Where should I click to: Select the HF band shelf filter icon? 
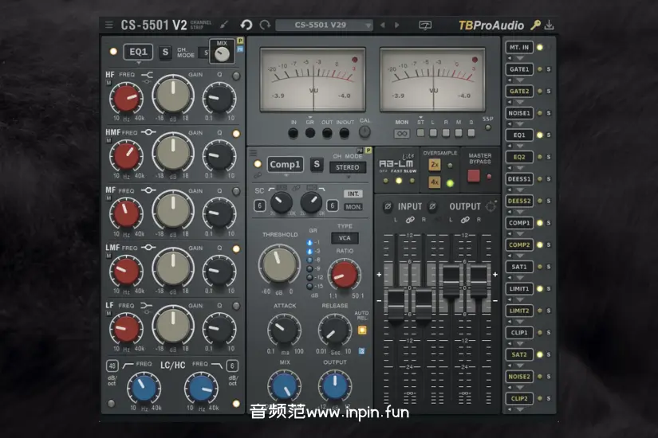(x=147, y=76)
